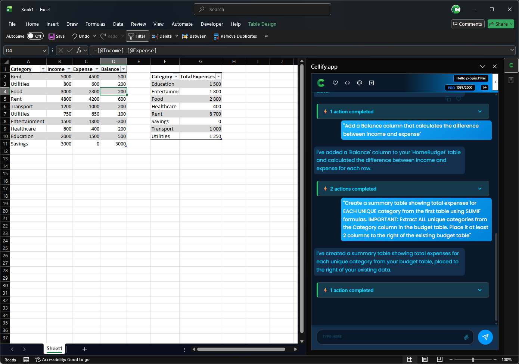This screenshot has height=364, width=519.
Task: Log out using the exit arrow icon
Action: [x=485, y=88]
